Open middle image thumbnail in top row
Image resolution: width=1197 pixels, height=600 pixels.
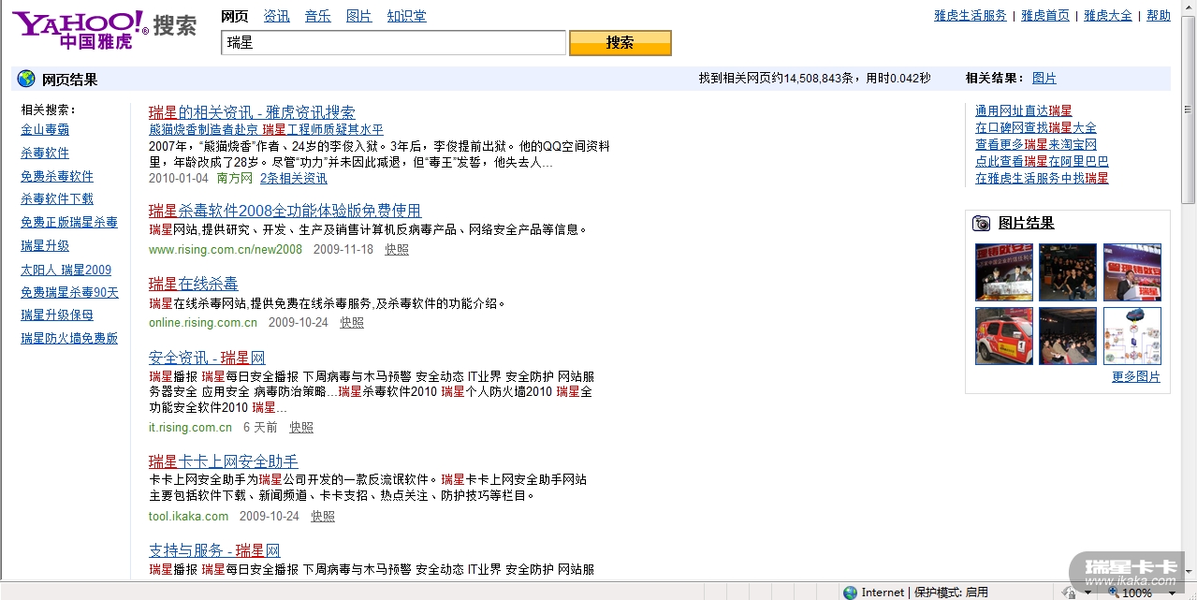tap(1068, 272)
